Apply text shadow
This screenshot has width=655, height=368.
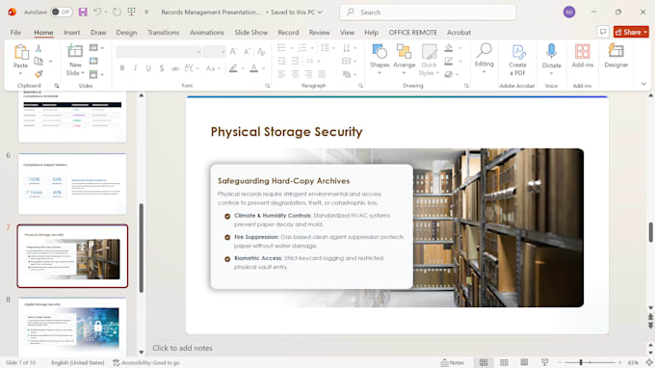click(x=162, y=68)
